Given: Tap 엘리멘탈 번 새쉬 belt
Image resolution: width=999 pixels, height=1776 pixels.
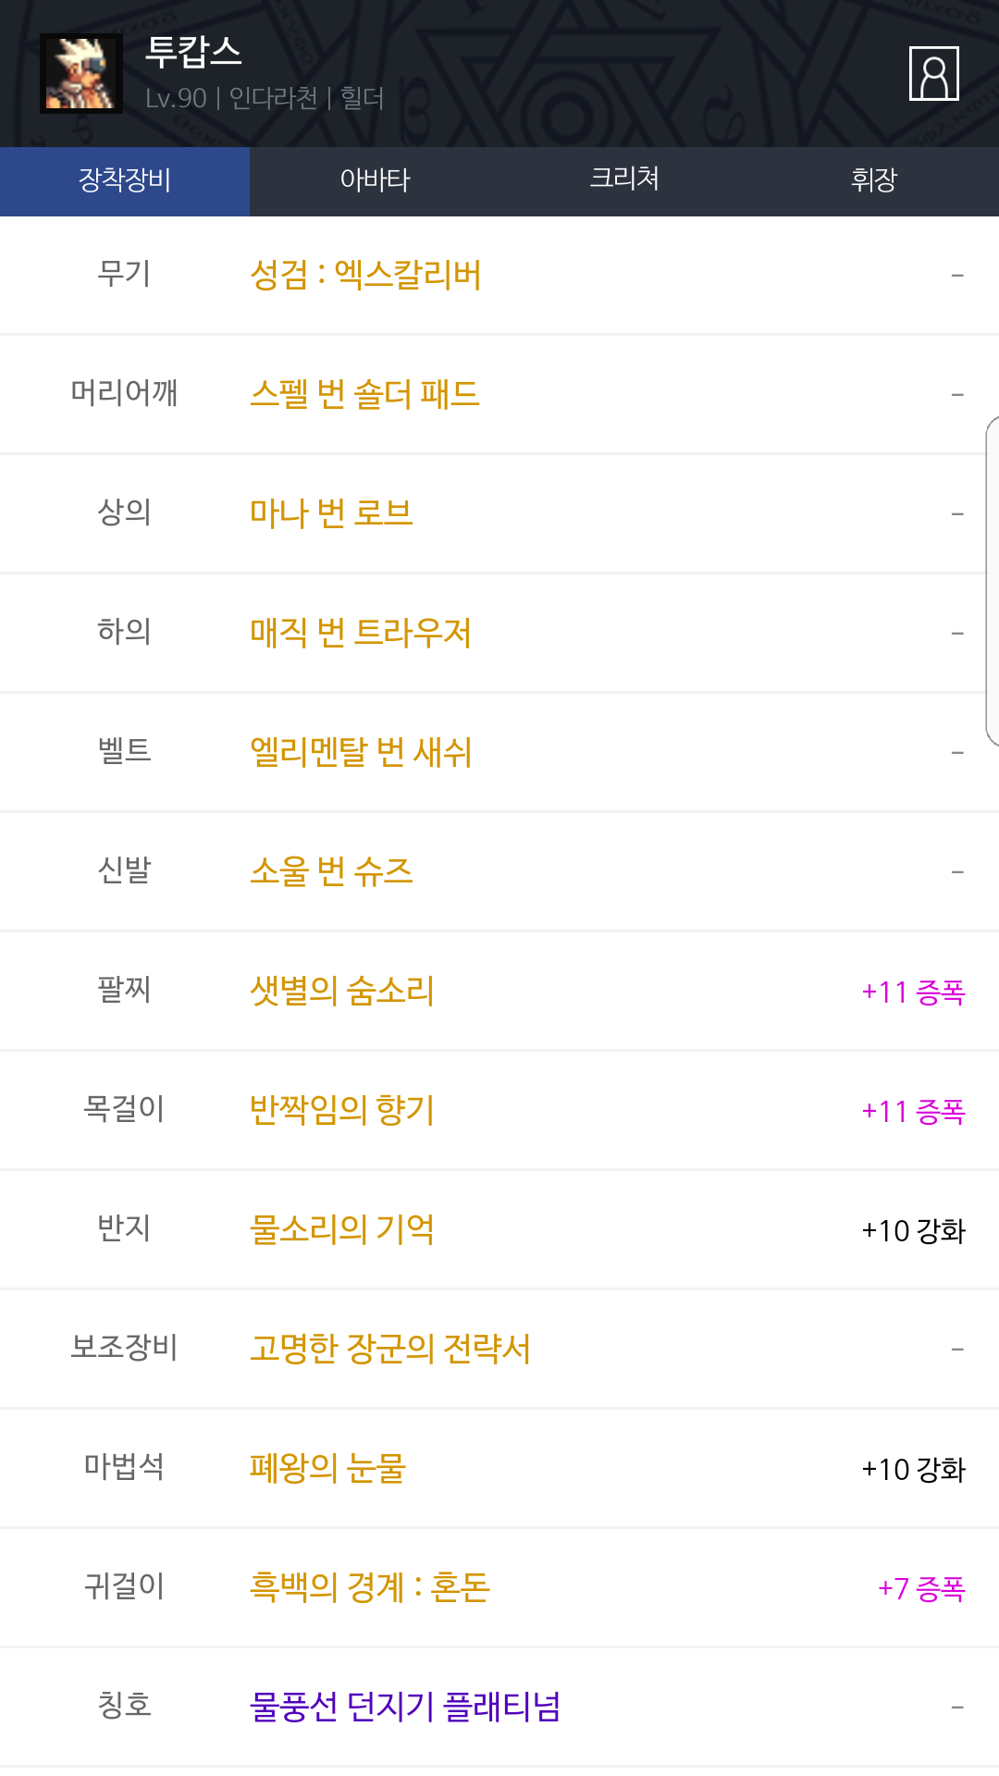Looking at the screenshot, I should point(361,752).
